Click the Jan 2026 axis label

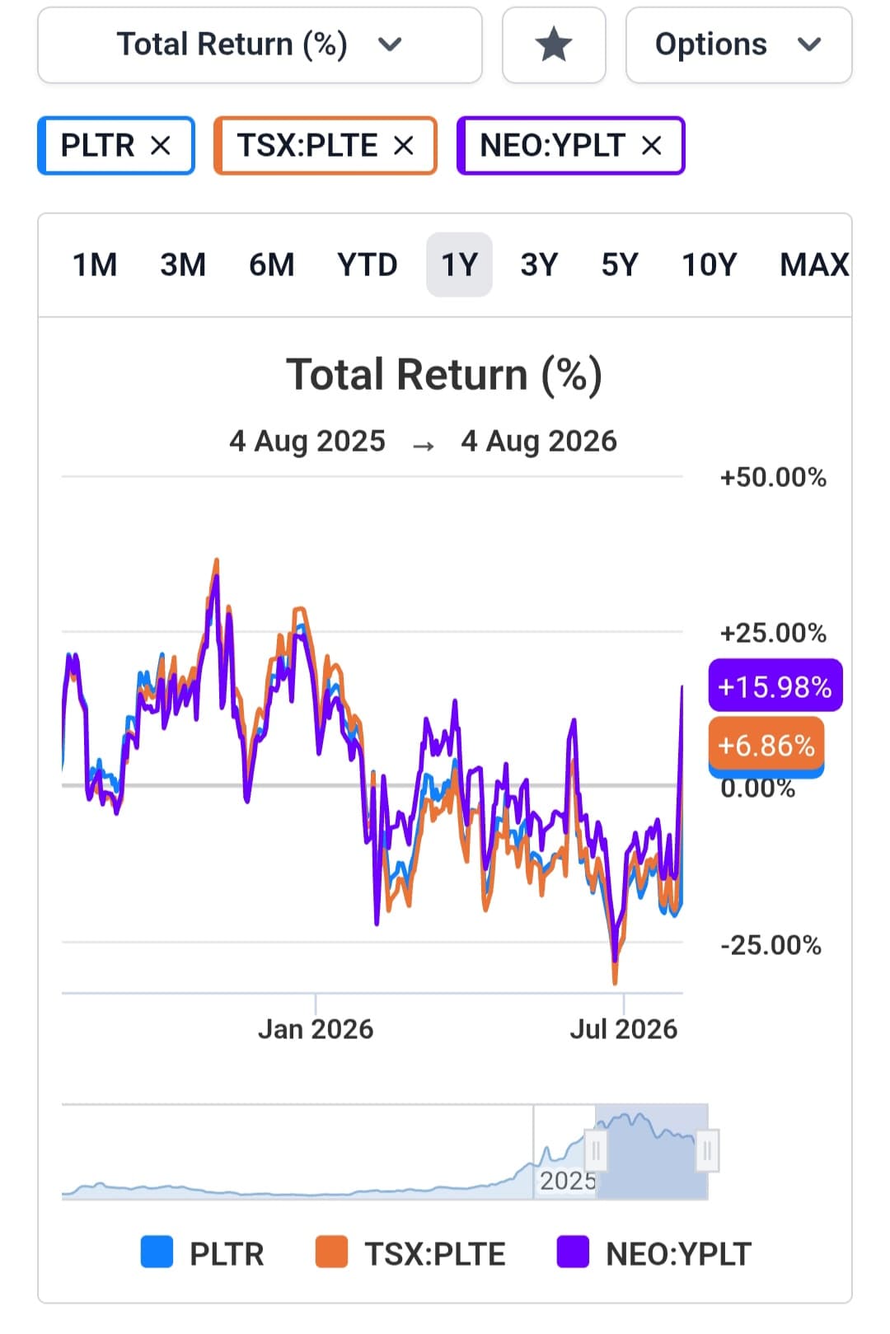(316, 1029)
